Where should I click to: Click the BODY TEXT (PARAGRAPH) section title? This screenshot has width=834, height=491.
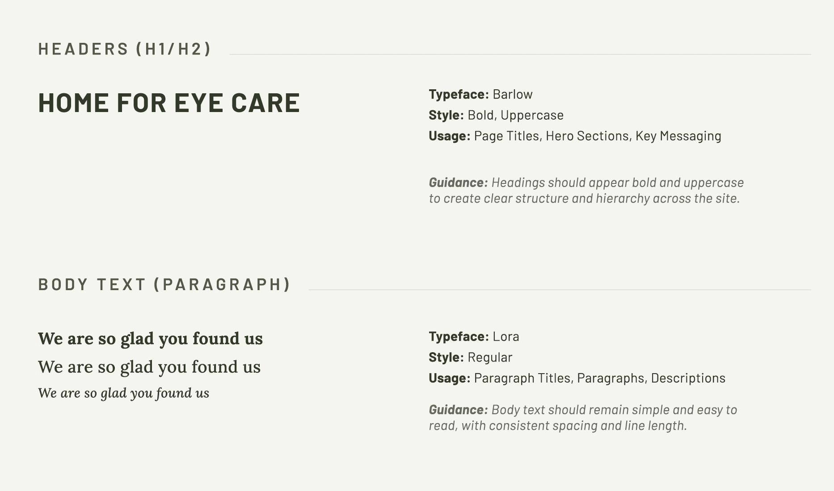point(164,284)
